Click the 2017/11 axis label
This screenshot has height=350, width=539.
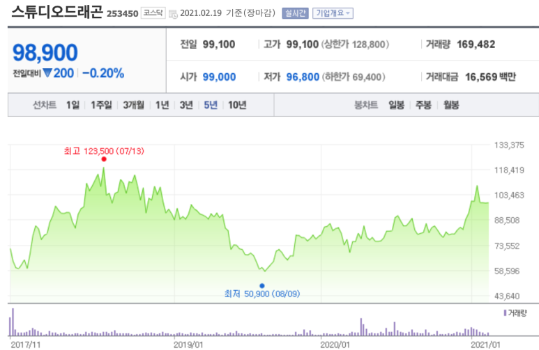click(x=25, y=345)
